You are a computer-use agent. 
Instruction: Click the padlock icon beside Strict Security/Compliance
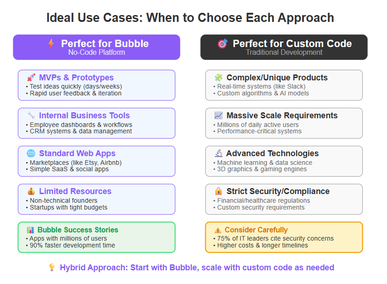[219, 191]
